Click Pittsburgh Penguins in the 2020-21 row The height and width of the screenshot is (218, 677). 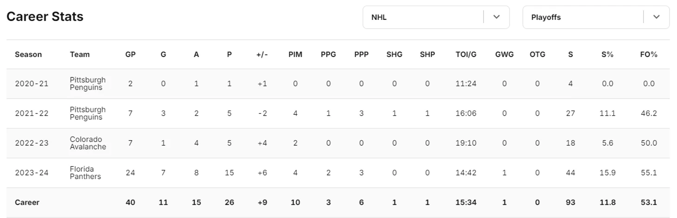tap(88, 84)
